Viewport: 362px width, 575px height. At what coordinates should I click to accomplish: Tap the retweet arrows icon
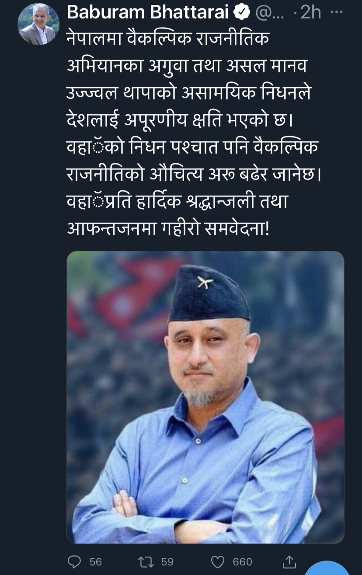pos(146,561)
